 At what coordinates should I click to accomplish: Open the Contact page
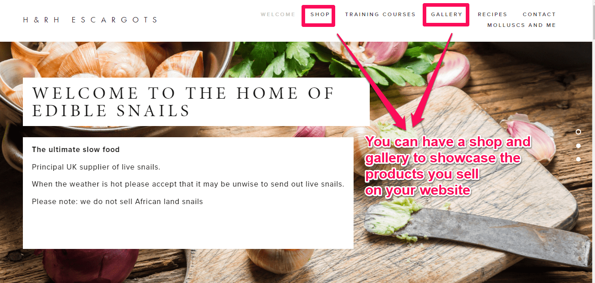[539, 14]
